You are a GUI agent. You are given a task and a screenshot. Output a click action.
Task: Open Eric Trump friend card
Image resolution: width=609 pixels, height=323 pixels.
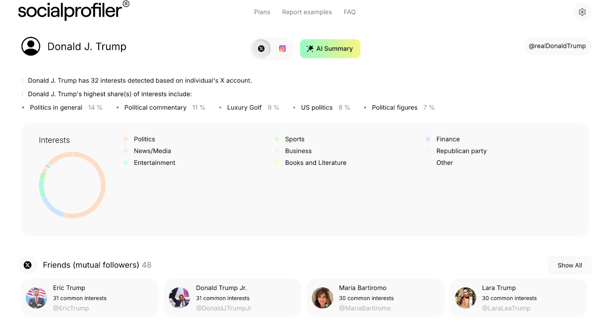click(89, 298)
